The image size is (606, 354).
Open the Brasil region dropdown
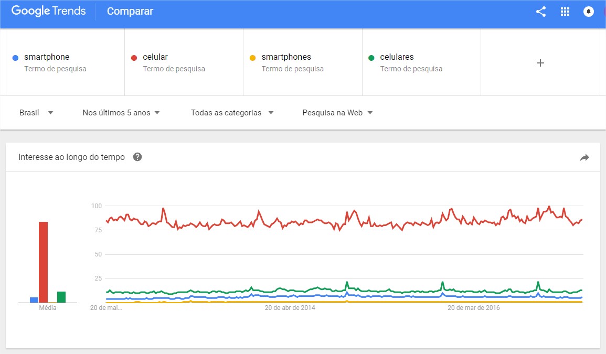click(x=37, y=112)
